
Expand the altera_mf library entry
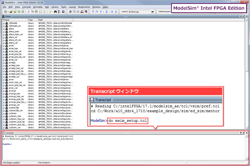tap(4, 37)
